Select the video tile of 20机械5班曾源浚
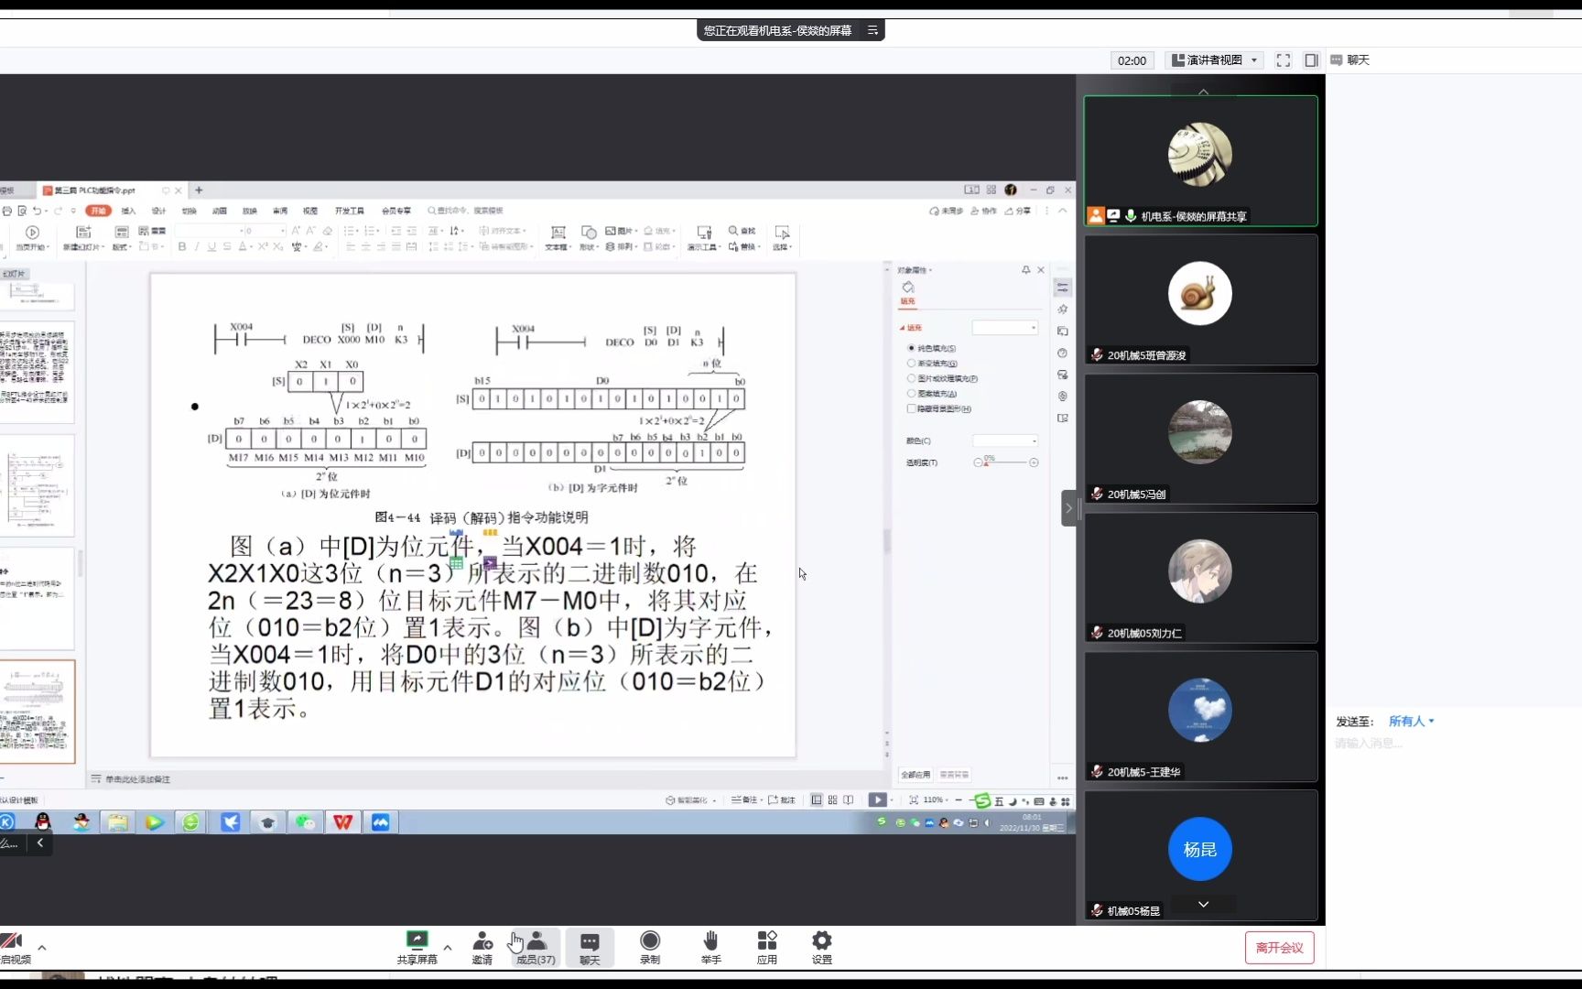1582x989 pixels. click(1200, 299)
